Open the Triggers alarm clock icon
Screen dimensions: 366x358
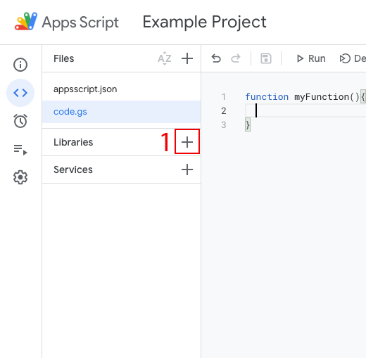(20, 121)
